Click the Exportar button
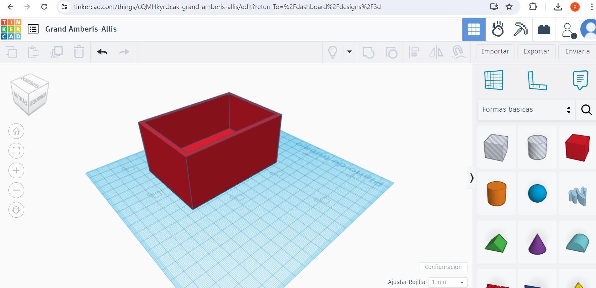Viewport: 596px width, 288px height. pyautogui.click(x=536, y=52)
